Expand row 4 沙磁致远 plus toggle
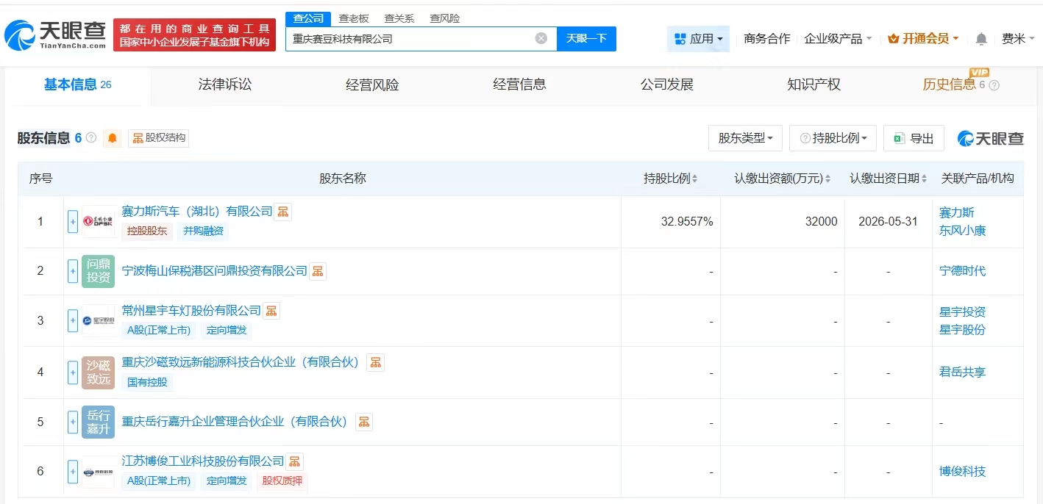This screenshot has width=1043, height=504. [x=73, y=372]
